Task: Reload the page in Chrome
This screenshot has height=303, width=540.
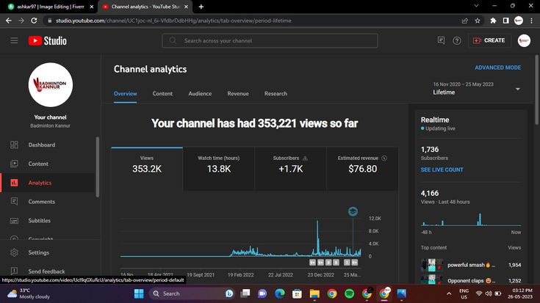Action: [x=34, y=21]
